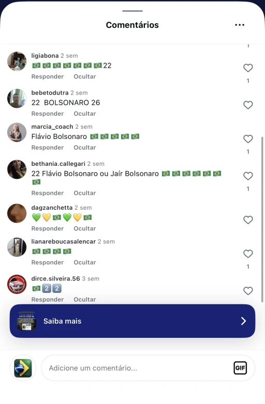Open the three-dot comments options menu

(240, 25)
